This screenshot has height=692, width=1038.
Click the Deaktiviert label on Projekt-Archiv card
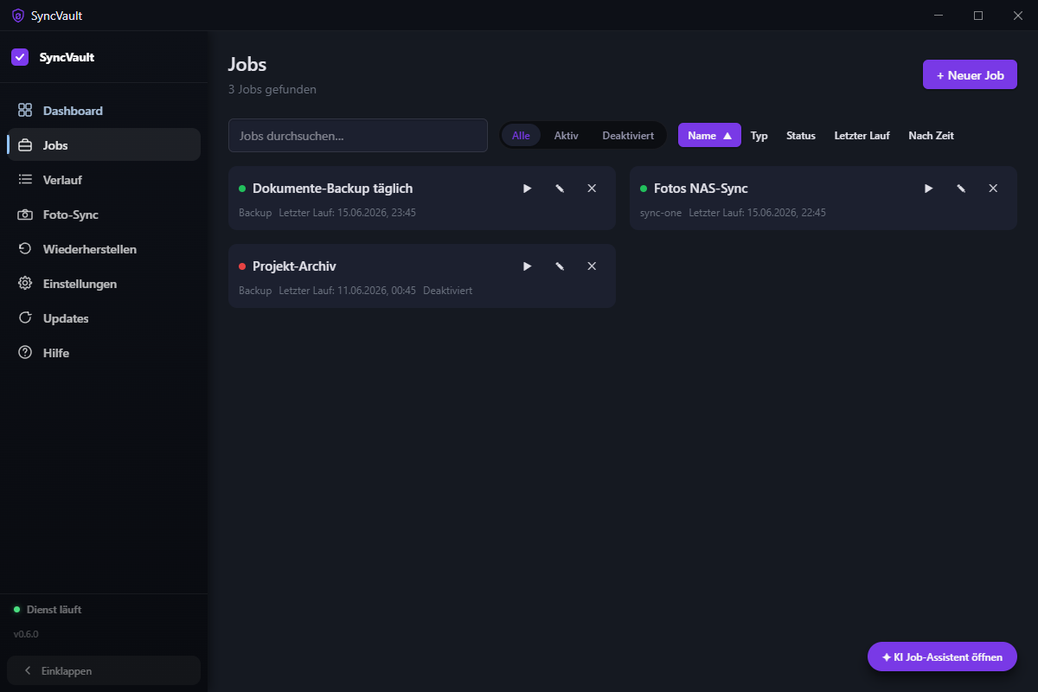pyautogui.click(x=447, y=291)
